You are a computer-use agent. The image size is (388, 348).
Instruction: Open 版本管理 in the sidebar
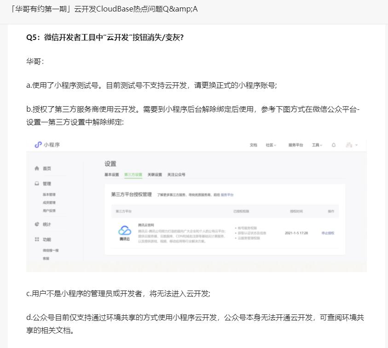(x=49, y=194)
